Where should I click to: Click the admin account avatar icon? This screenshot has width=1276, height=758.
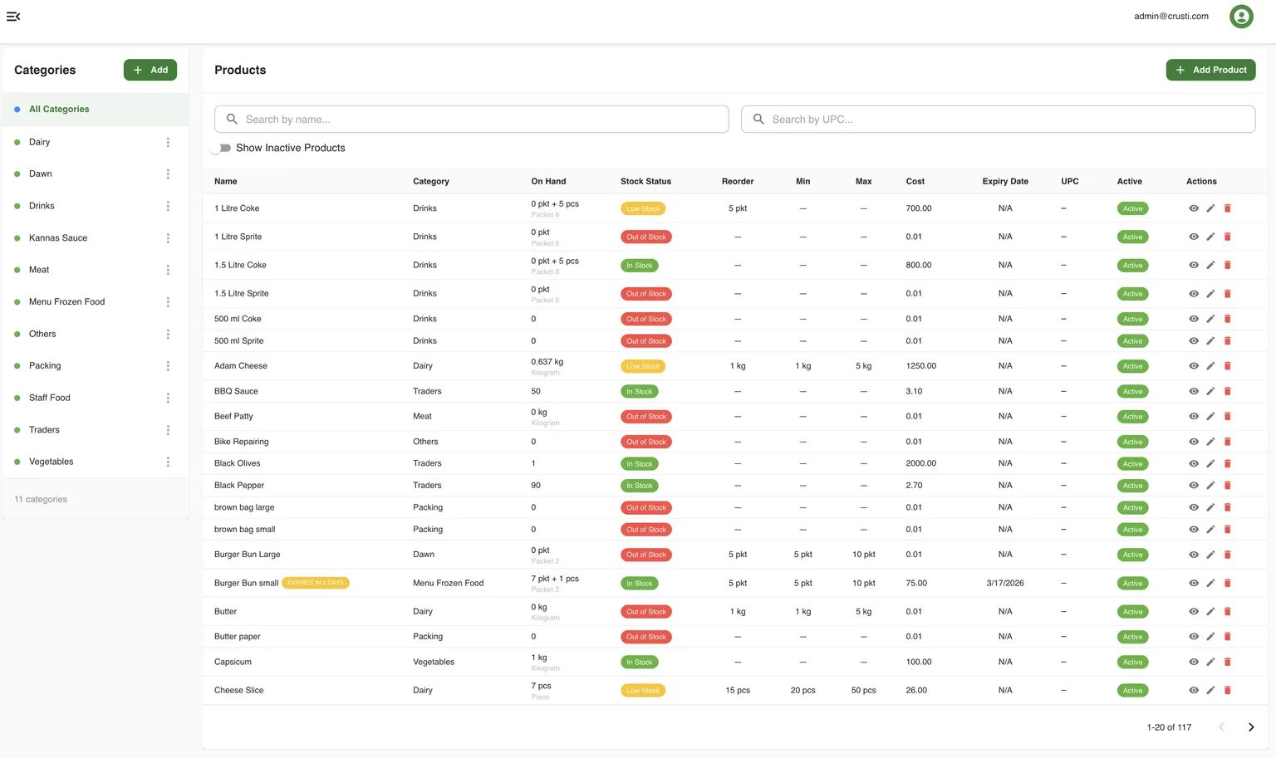(x=1241, y=16)
